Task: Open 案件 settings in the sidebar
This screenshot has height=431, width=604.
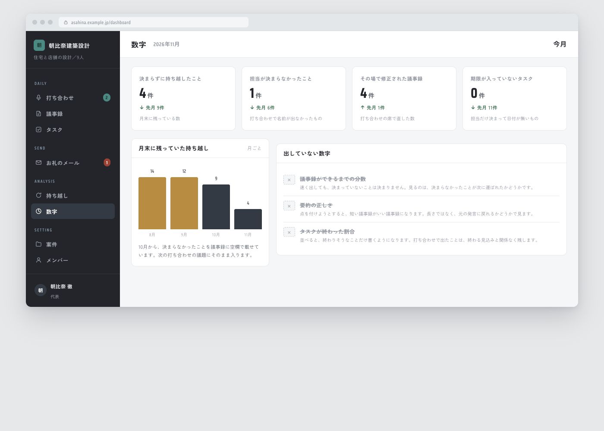Action: 73,244
